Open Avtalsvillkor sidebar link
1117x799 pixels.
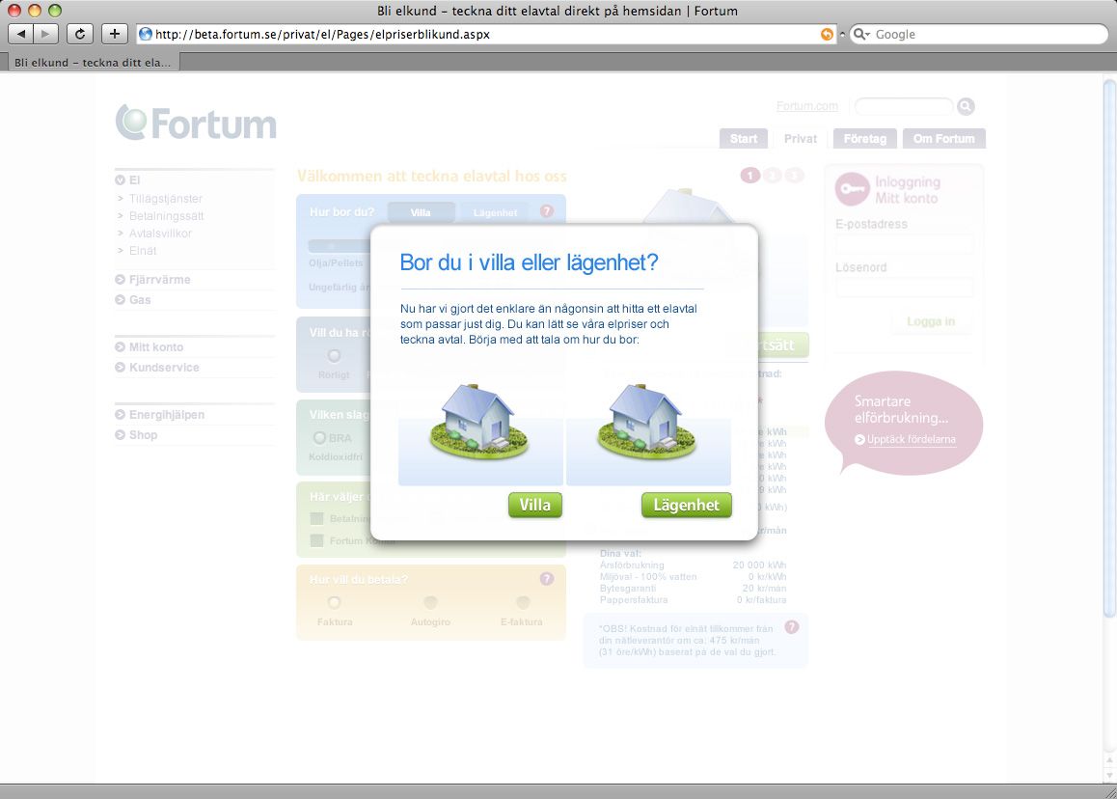tap(160, 234)
